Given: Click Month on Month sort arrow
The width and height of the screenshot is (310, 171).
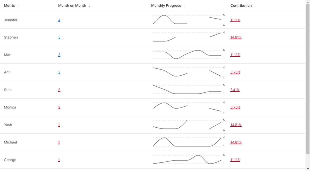Looking at the screenshot, I should click(89, 6).
